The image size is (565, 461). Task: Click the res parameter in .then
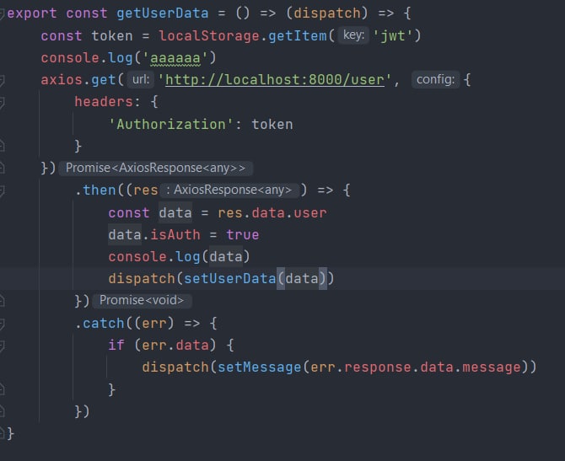point(146,190)
